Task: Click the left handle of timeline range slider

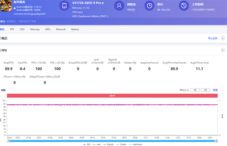Action: click(x=9, y=141)
